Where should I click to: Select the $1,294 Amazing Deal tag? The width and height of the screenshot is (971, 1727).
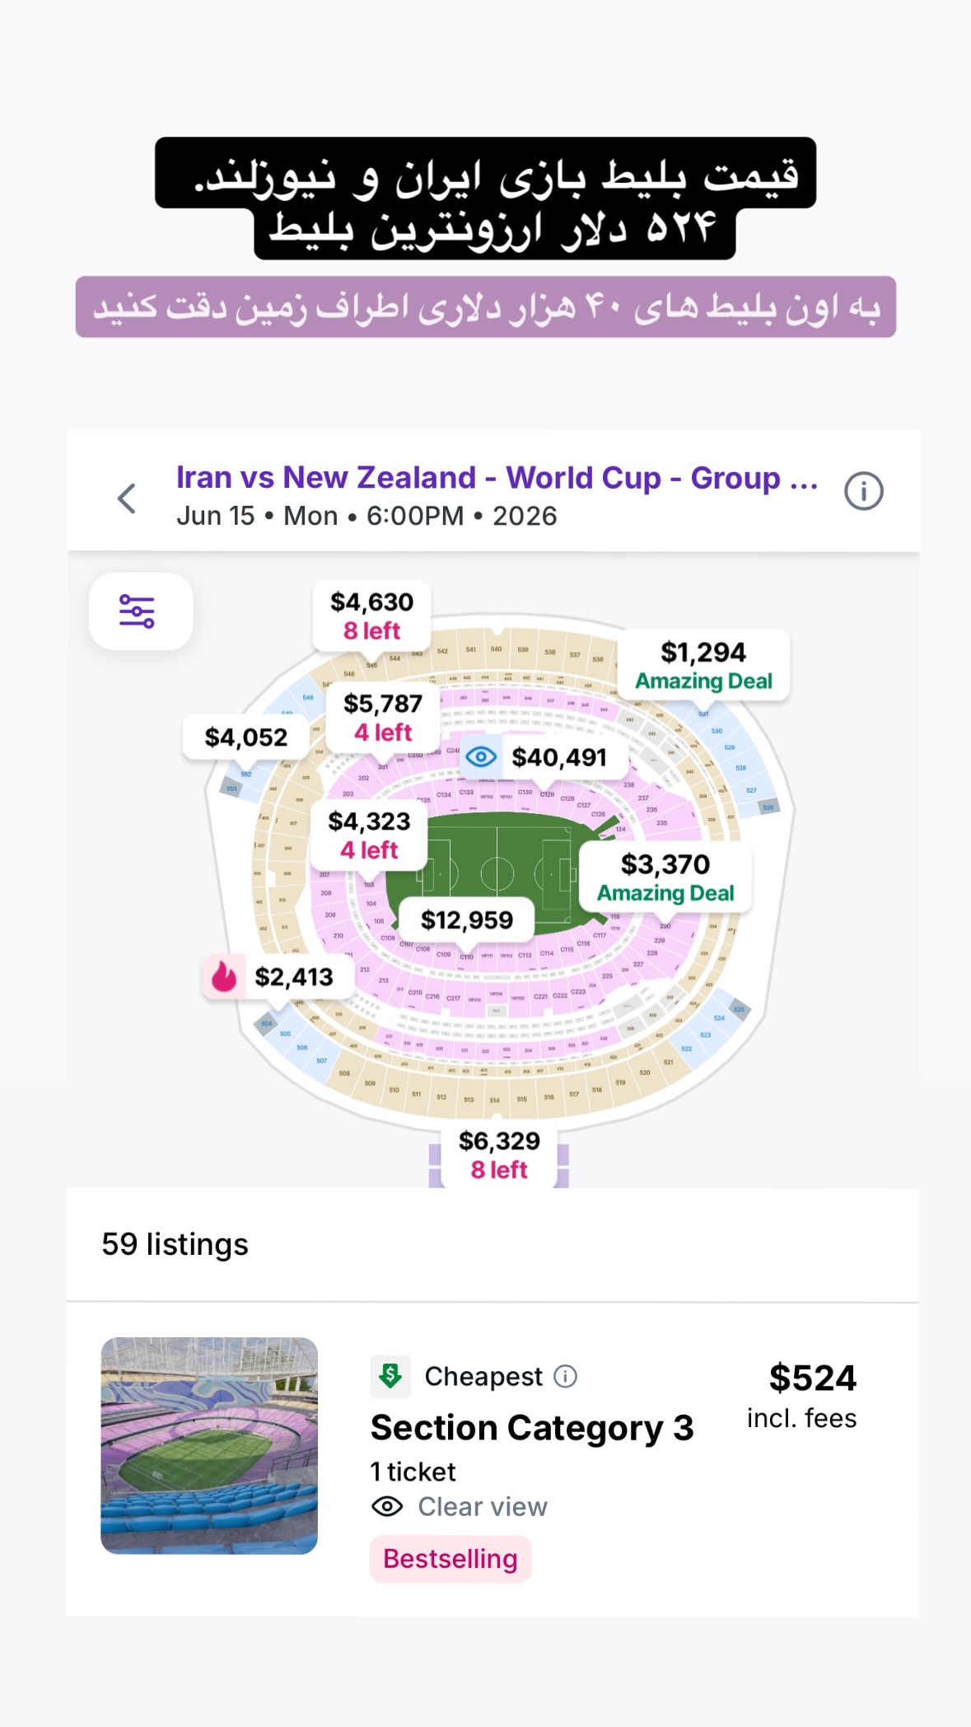click(x=703, y=666)
